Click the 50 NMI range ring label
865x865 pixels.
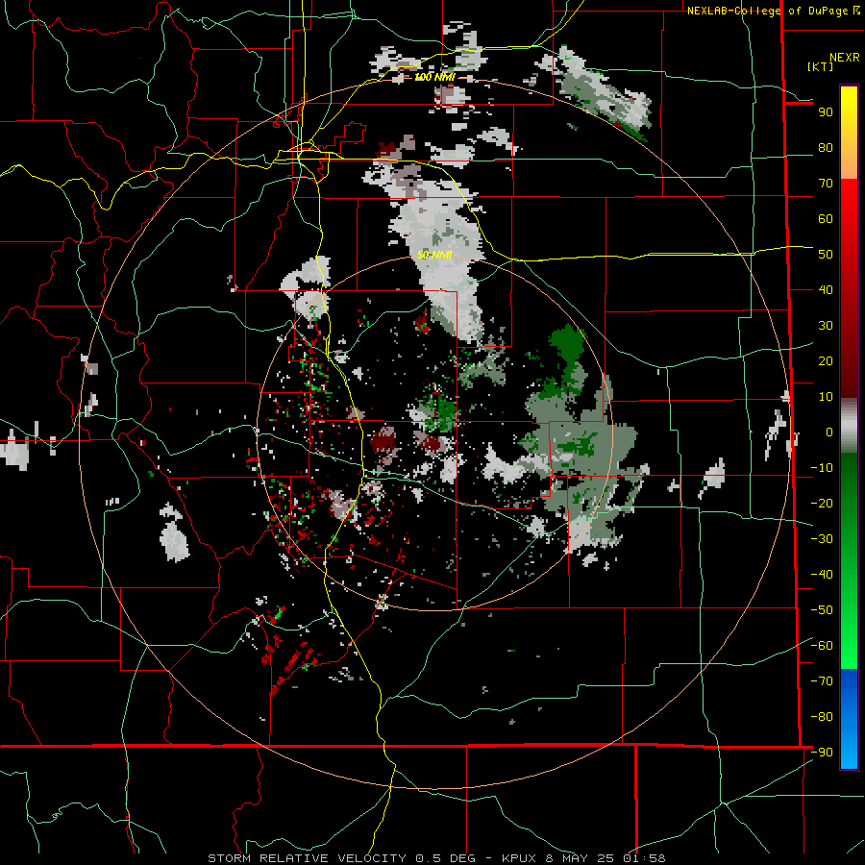[434, 255]
